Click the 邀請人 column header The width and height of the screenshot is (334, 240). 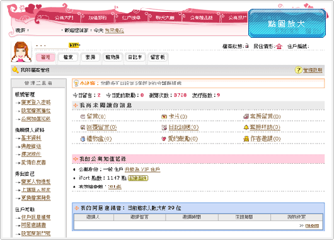click(94, 217)
